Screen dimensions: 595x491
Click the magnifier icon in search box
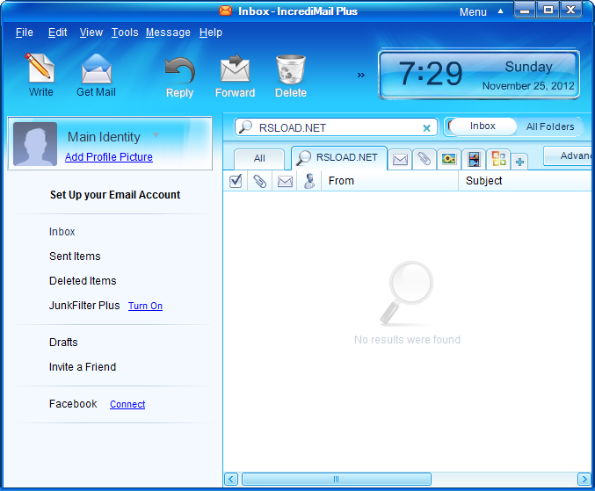coord(245,127)
